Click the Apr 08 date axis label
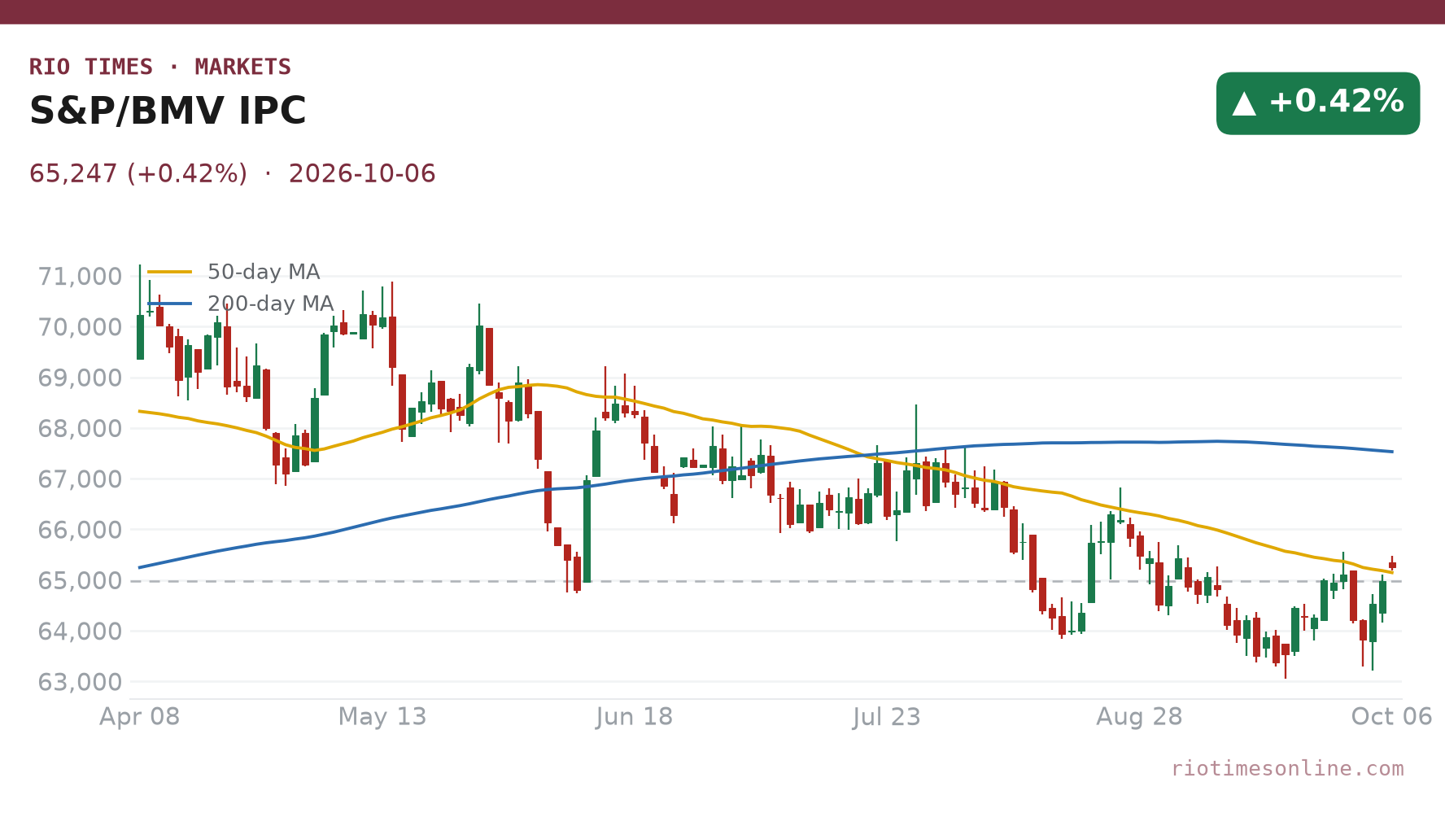The width and height of the screenshot is (1445, 813). pos(140,717)
